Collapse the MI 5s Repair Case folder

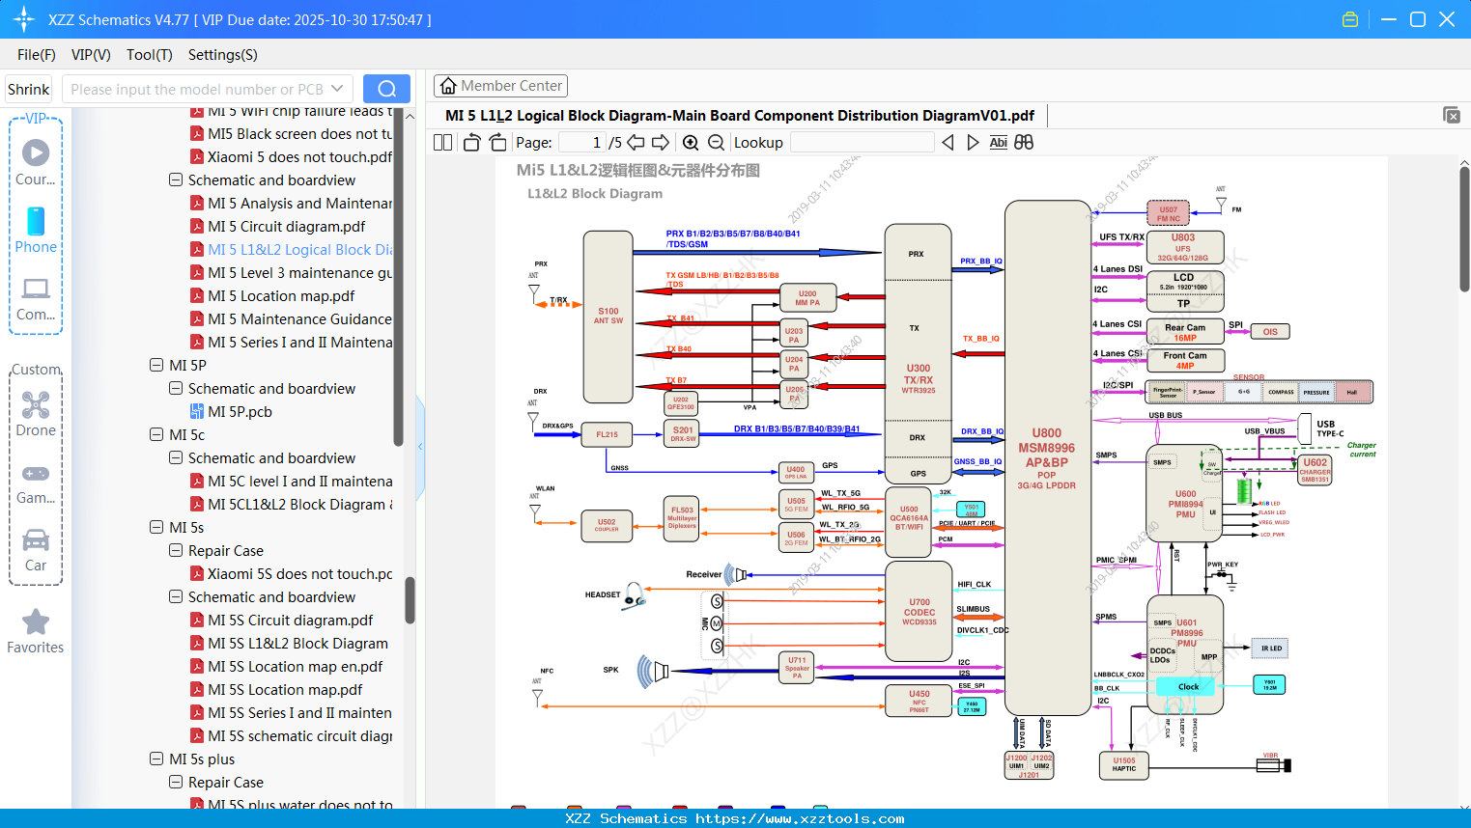pyautogui.click(x=175, y=550)
